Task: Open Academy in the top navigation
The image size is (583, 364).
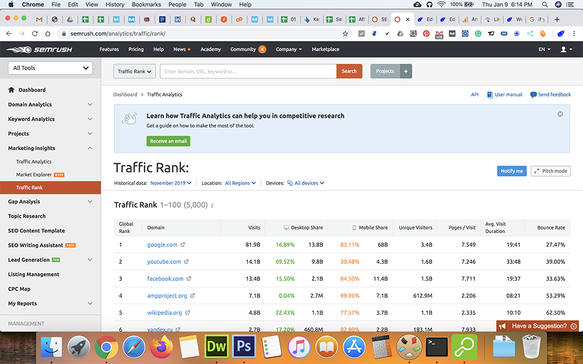Action: click(211, 49)
